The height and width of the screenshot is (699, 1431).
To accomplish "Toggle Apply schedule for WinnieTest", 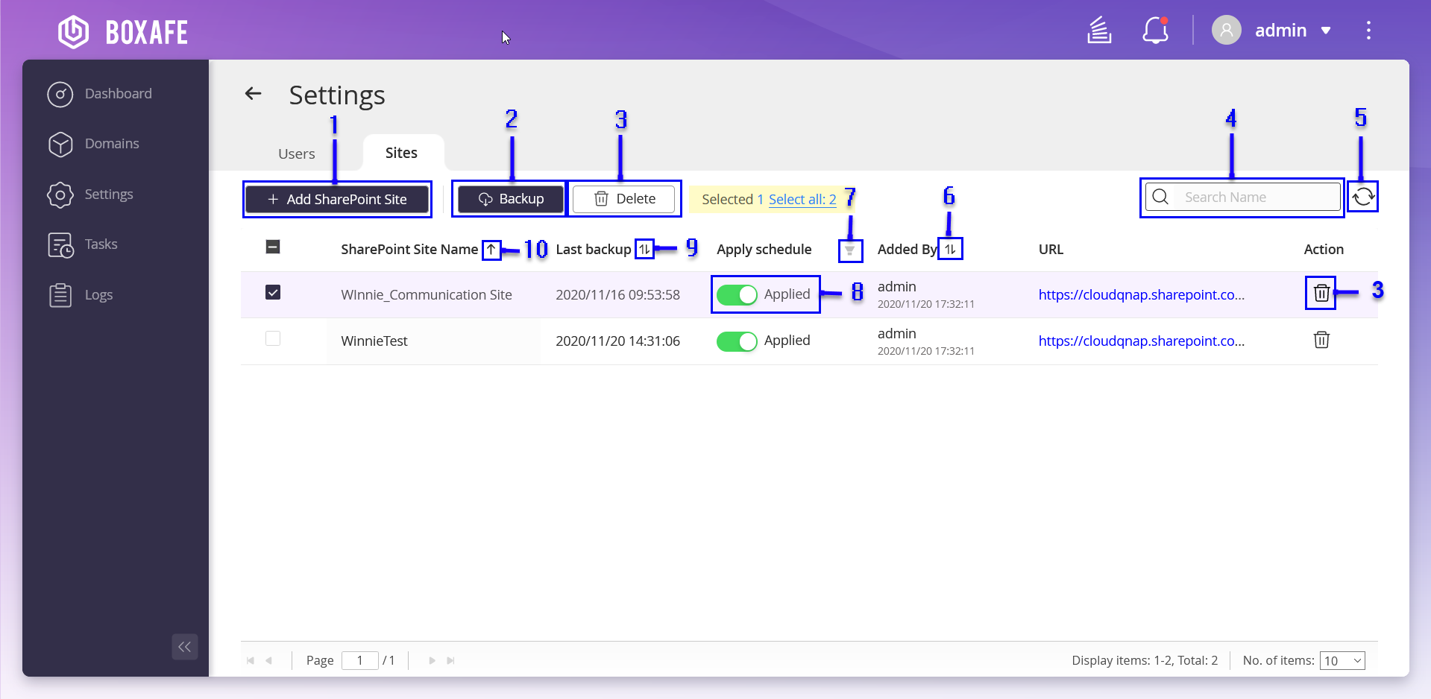I will [736, 341].
